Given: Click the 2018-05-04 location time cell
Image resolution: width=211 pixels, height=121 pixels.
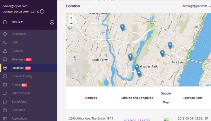Looking at the screenshot, I should [x=193, y=118].
